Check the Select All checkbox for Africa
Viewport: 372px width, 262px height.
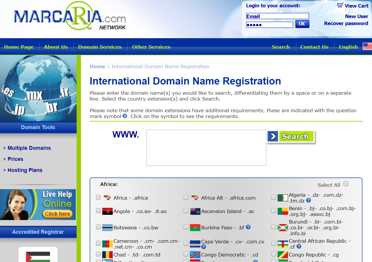click(x=346, y=184)
